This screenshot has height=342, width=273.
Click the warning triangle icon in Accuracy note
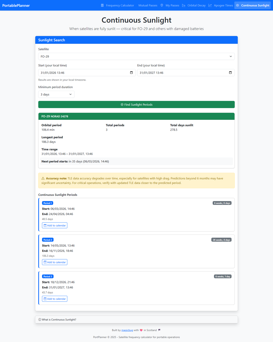43,178
